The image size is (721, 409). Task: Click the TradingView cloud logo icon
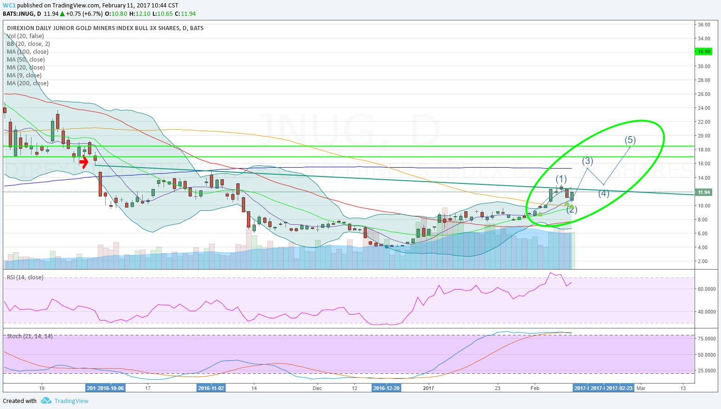[45, 401]
